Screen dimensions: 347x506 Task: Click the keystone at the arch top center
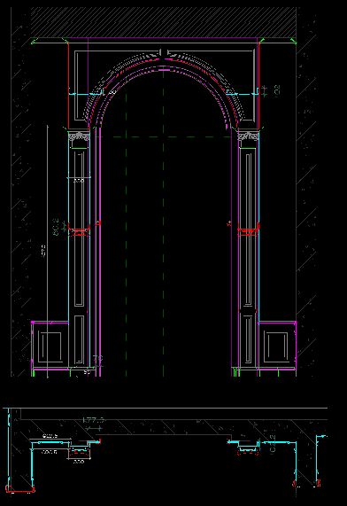(x=164, y=53)
